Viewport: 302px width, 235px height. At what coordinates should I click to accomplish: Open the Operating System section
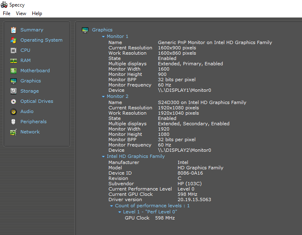click(41, 40)
